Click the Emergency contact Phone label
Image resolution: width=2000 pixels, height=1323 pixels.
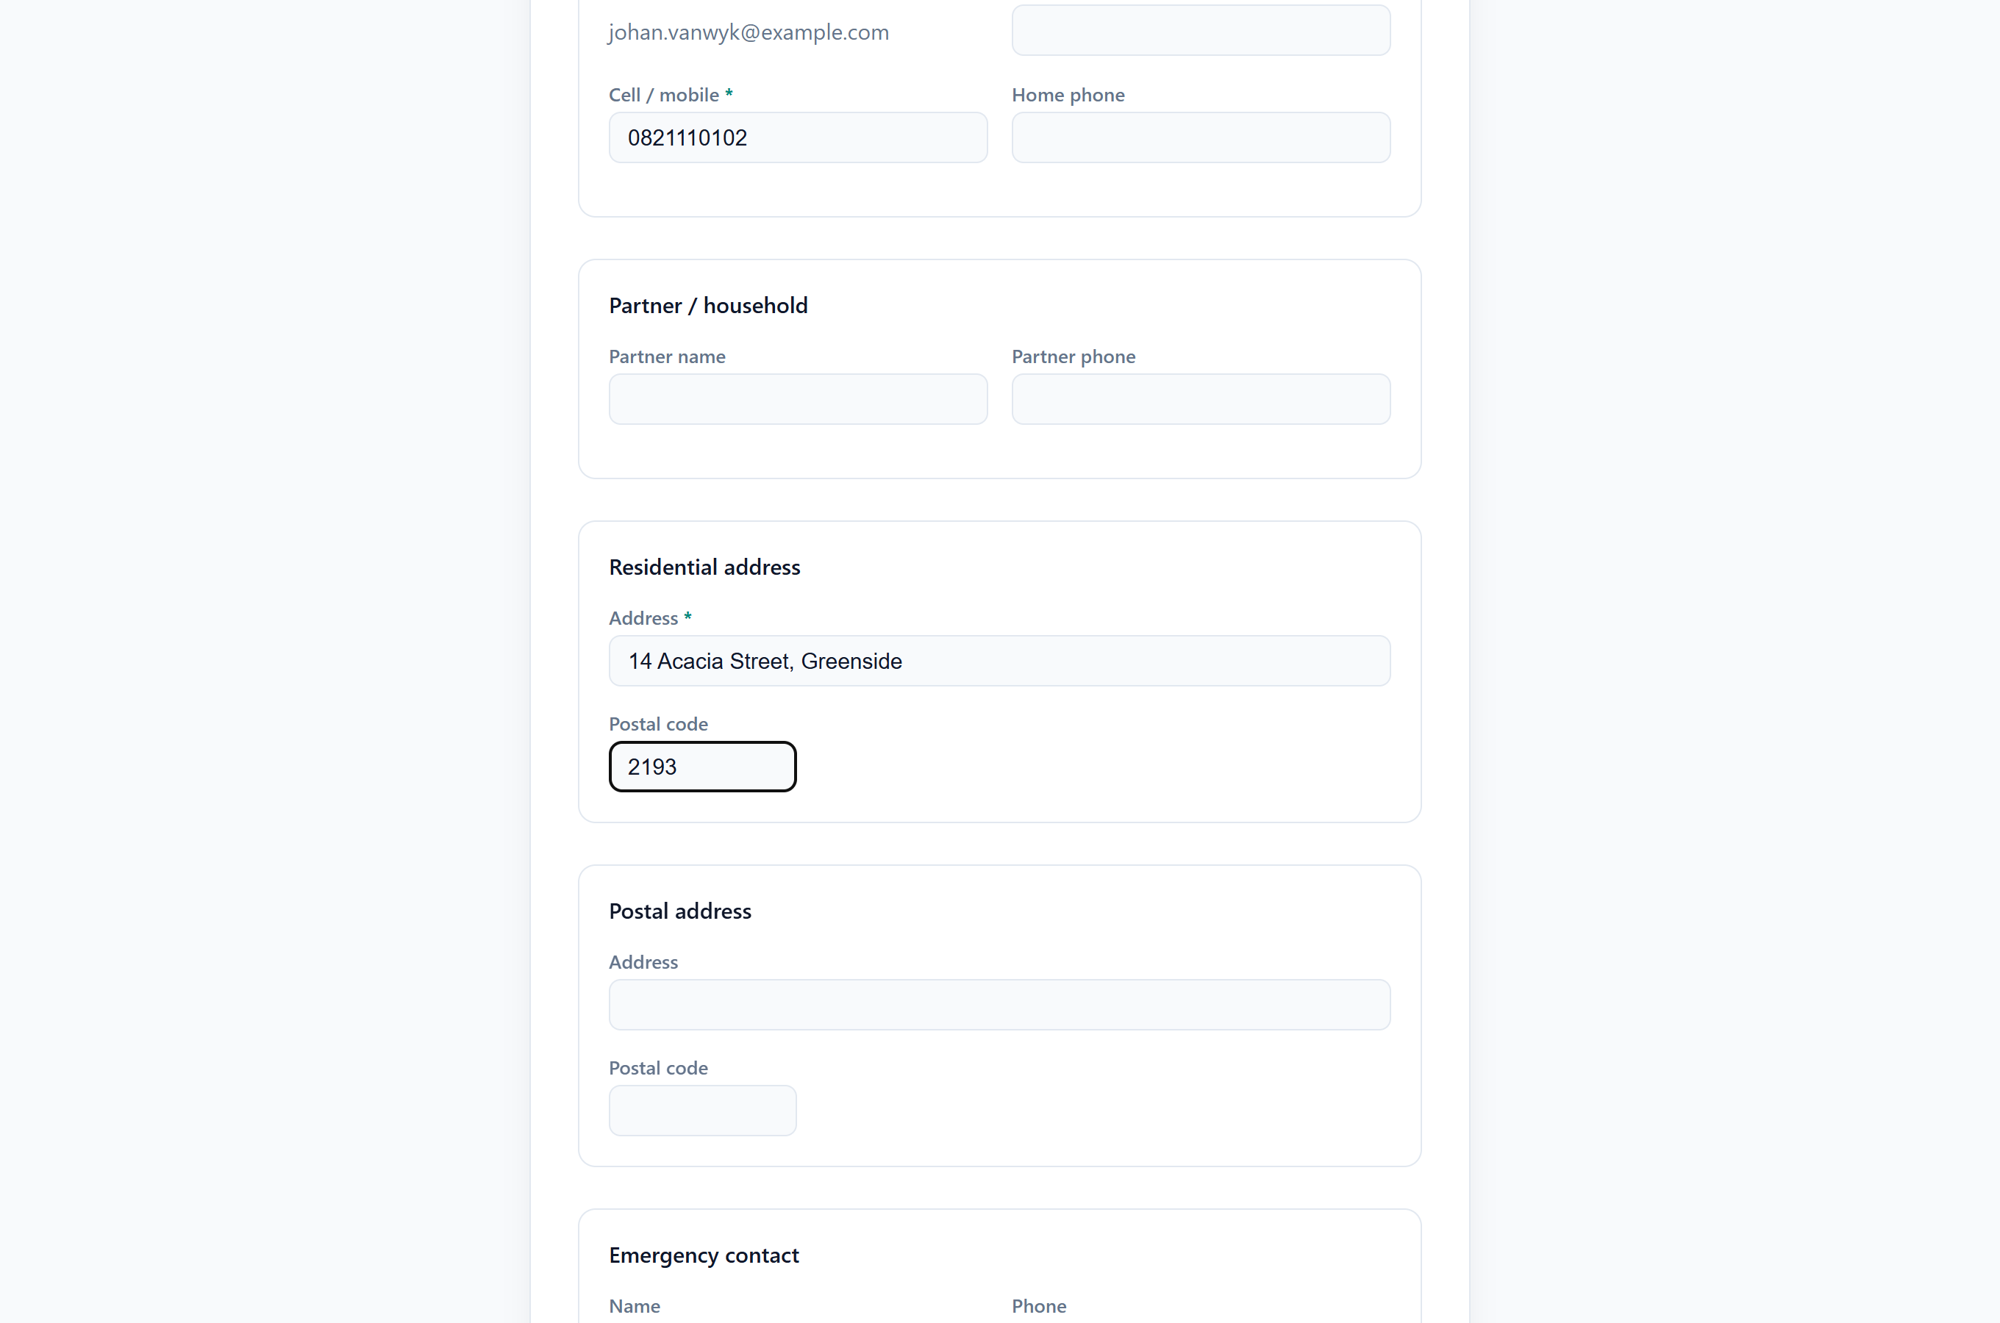tap(1039, 1306)
